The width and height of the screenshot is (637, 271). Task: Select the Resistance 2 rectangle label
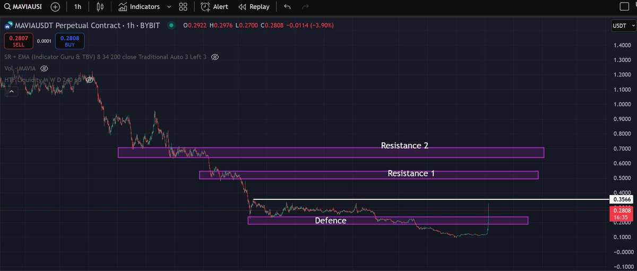click(x=404, y=146)
